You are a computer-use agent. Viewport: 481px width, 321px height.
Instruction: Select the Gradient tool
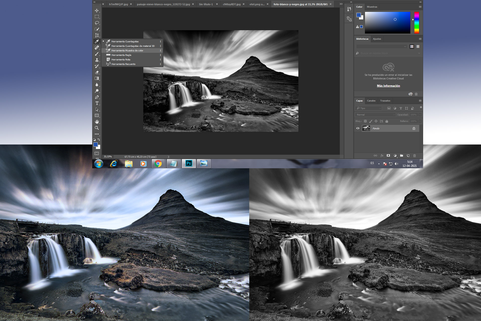[x=97, y=78]
